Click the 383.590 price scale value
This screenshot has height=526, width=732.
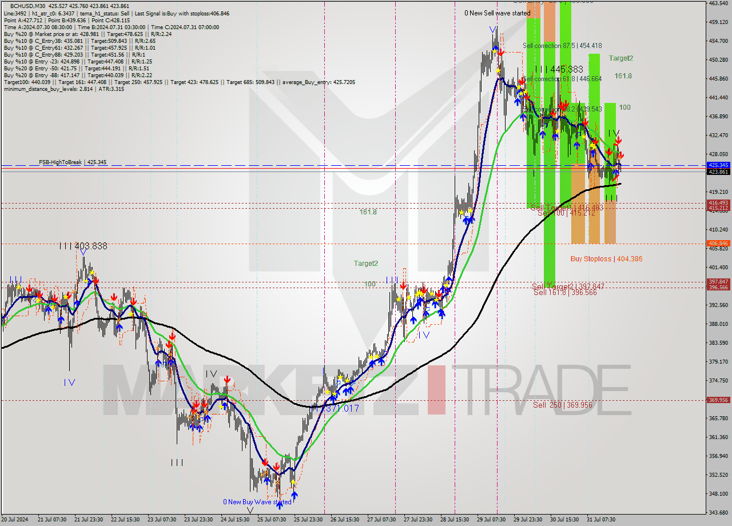coord(718,343)
